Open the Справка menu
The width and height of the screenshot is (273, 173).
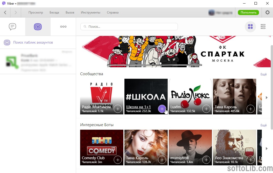(x=113, y=12)
